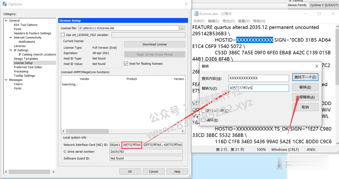Viewport: 339px width, 179px height.
Task: Click the 100% zoom status bar entry
Action: coord(261,150)
